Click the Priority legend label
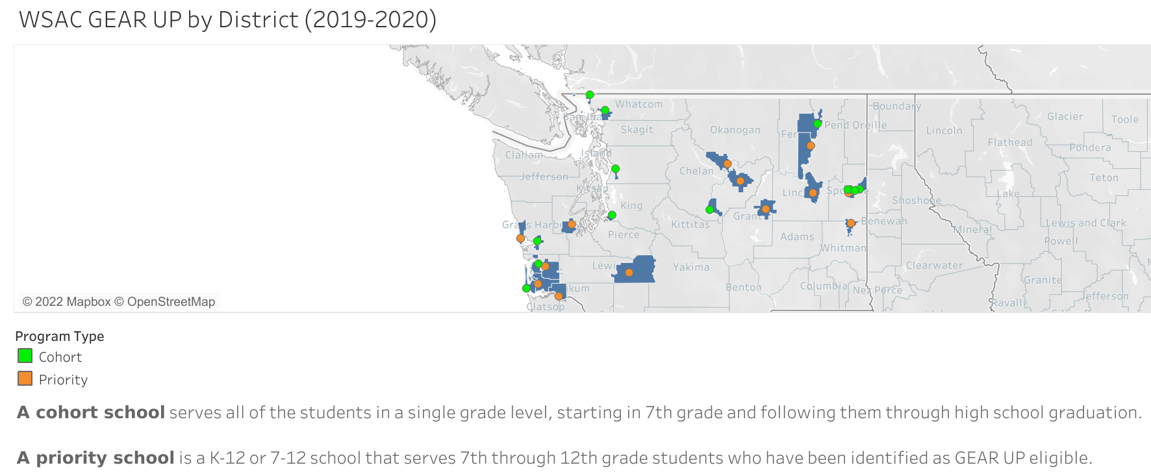Screen dimensions: 1151x476 pos(63,380)
